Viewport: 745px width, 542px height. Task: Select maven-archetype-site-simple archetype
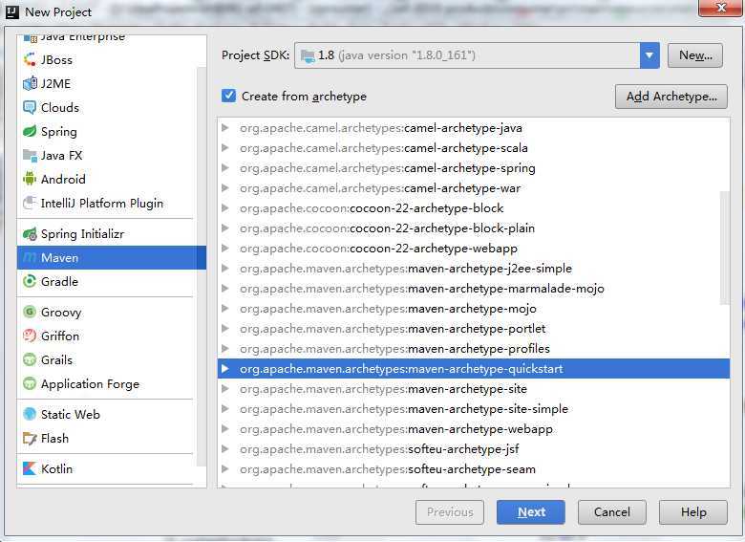(474, 409)
